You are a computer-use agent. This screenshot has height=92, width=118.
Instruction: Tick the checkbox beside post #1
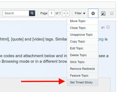tap(108, 27)
